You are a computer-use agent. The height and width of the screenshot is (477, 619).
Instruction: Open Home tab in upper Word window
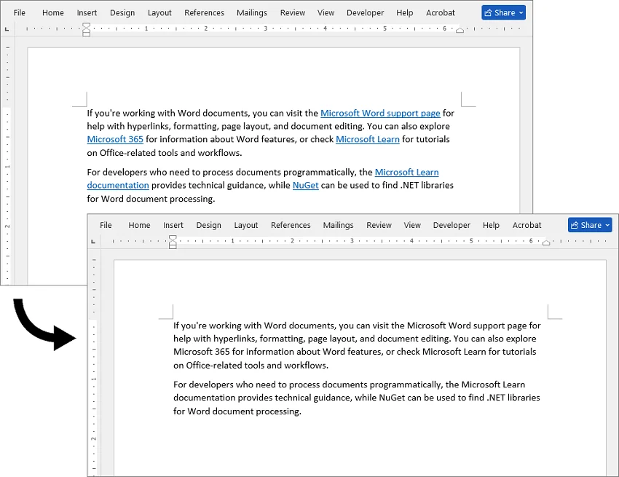(53, 12)
